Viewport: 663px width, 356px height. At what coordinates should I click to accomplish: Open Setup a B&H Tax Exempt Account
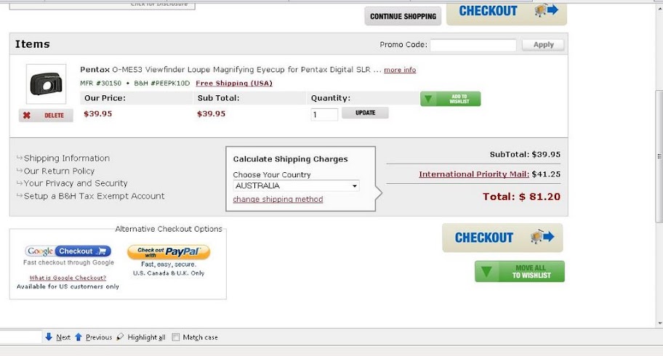tap(94, 196)
